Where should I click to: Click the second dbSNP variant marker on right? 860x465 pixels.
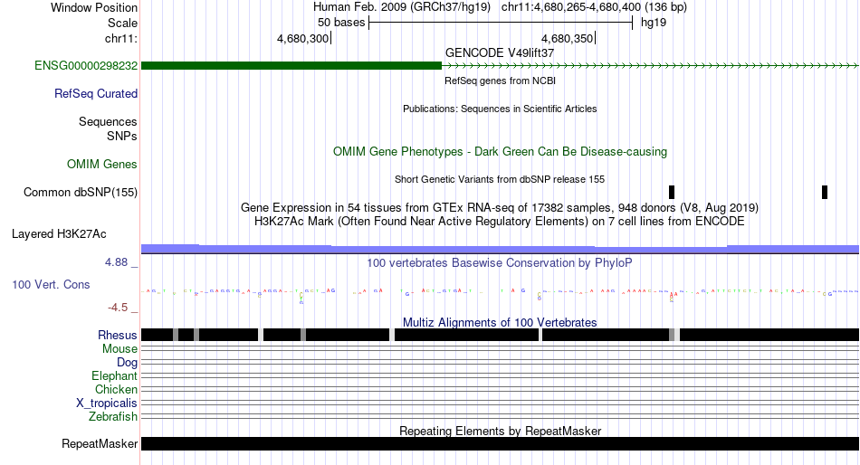click(x=825, y=192)
